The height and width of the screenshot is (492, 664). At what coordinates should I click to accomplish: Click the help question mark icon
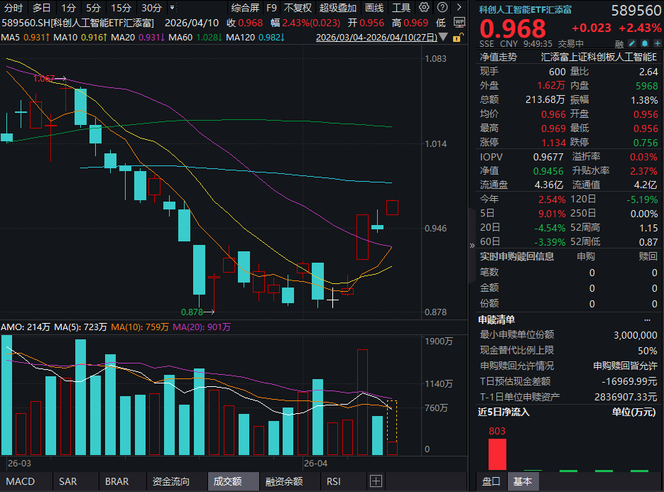(441, 8)
